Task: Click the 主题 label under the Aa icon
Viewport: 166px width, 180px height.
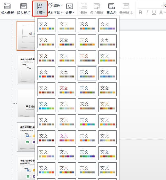Action: tap(39, 13)
